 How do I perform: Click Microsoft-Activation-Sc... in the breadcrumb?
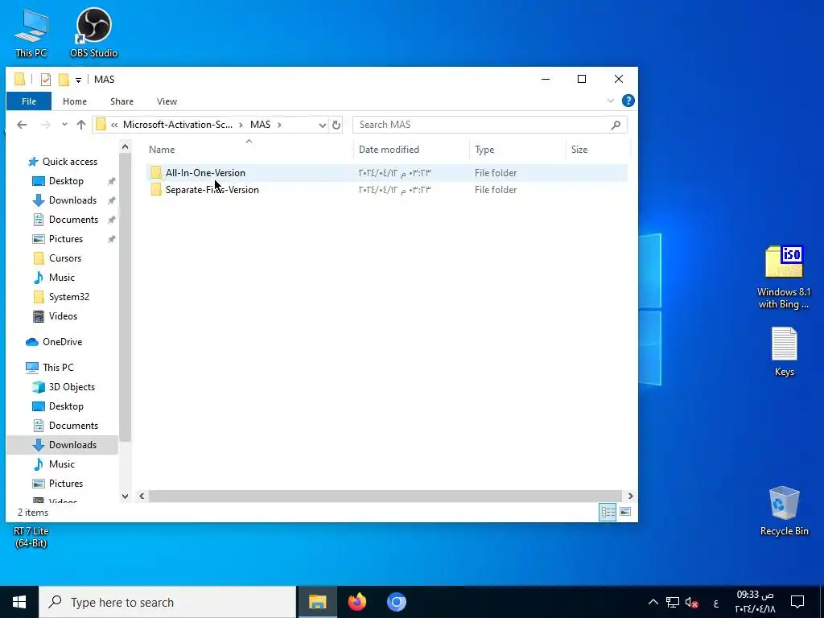click(178, 125)
